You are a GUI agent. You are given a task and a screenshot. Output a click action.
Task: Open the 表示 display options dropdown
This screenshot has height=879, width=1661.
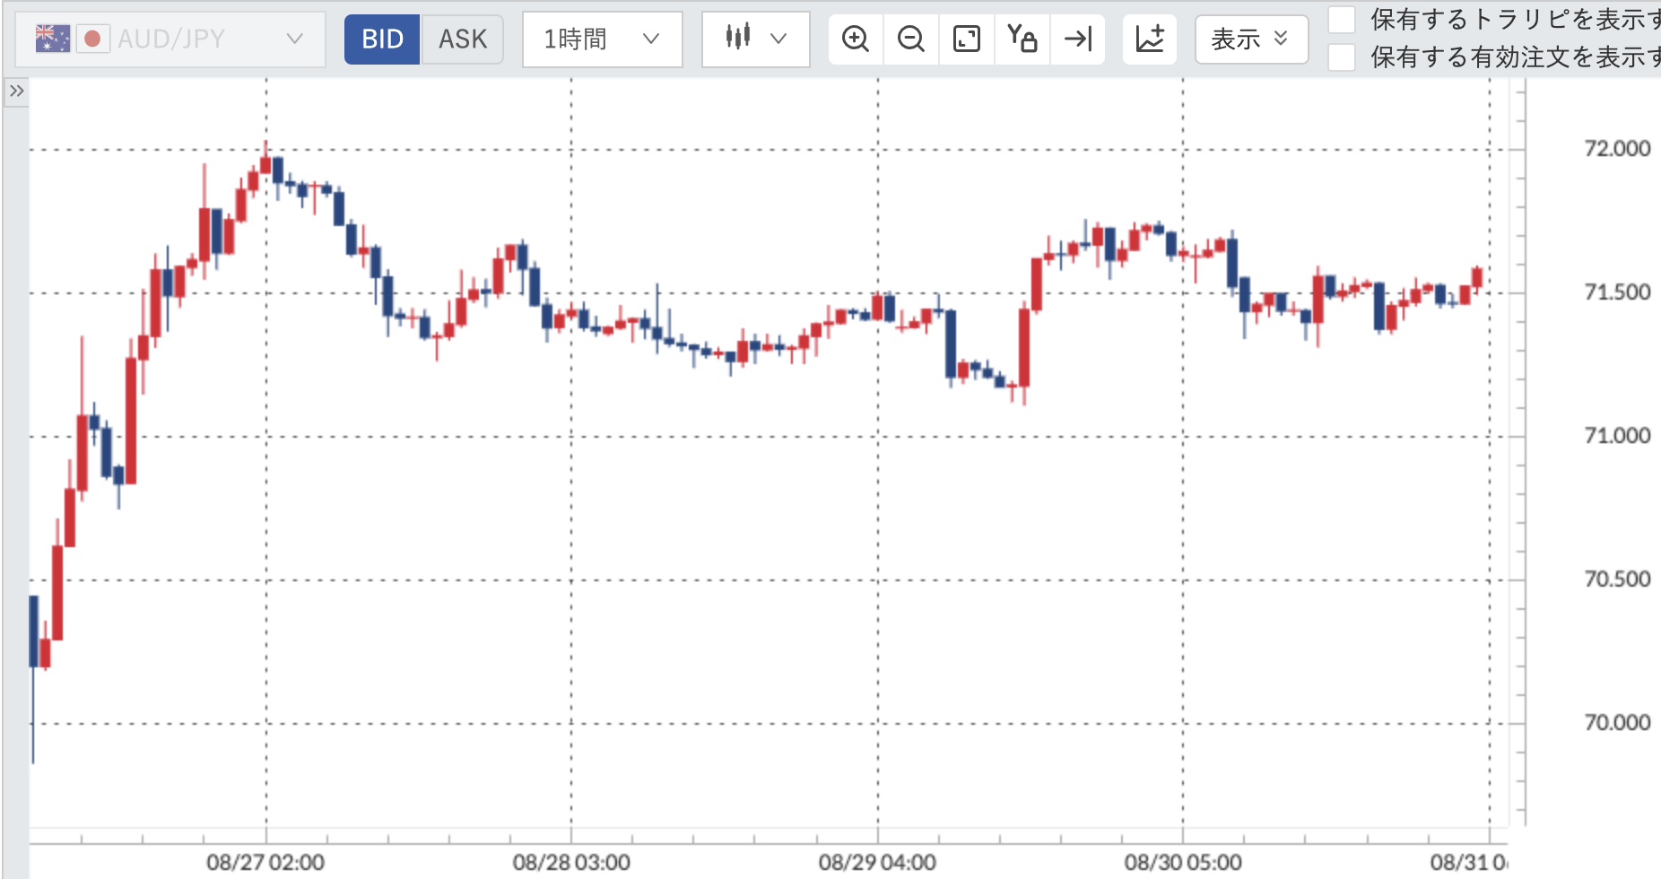click(x=1251, y=39)
